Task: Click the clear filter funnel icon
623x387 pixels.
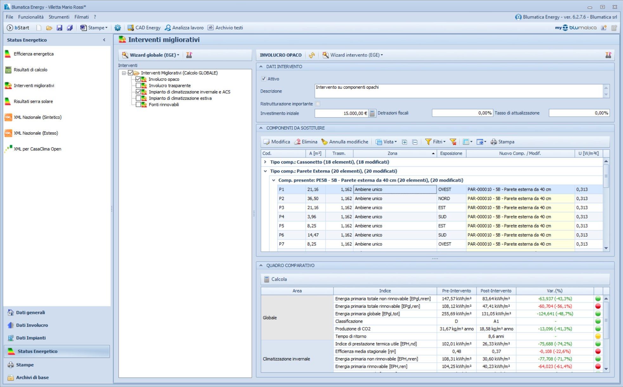Action: coord(453,142)
